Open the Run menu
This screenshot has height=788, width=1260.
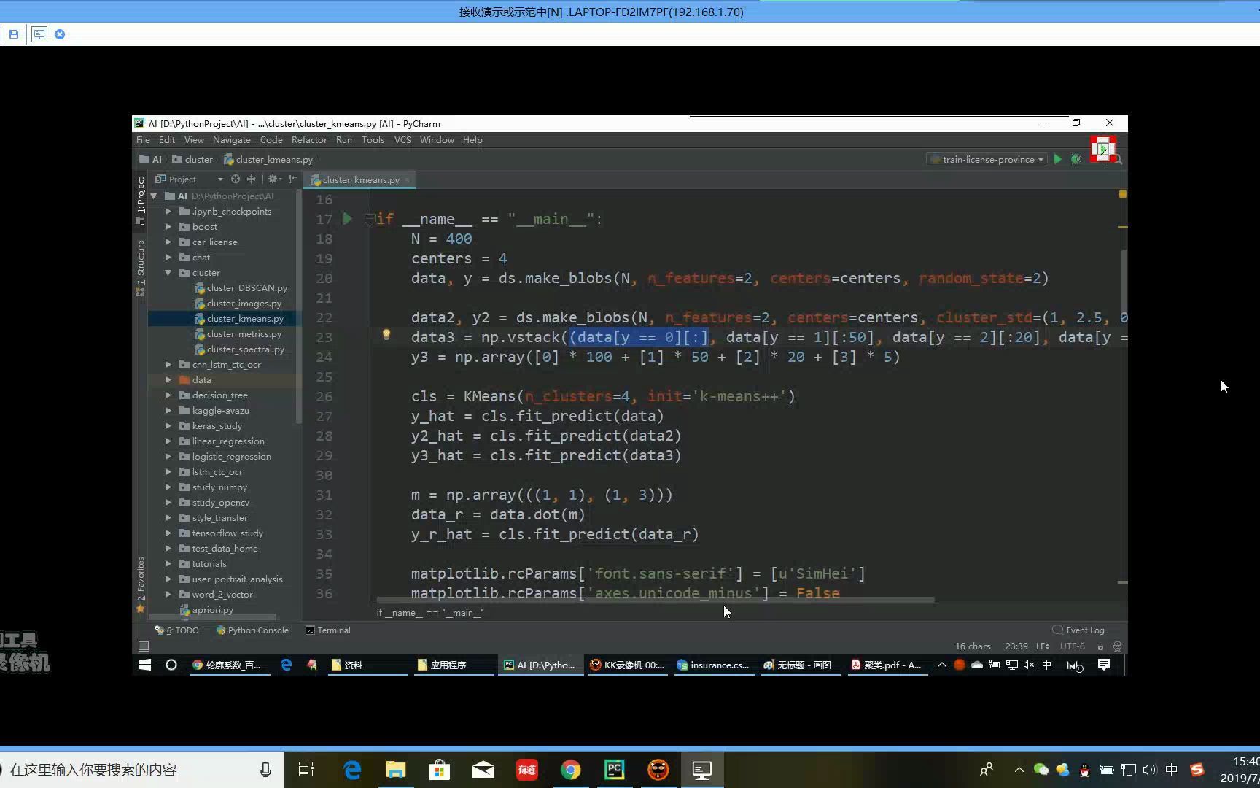(344, 140)
